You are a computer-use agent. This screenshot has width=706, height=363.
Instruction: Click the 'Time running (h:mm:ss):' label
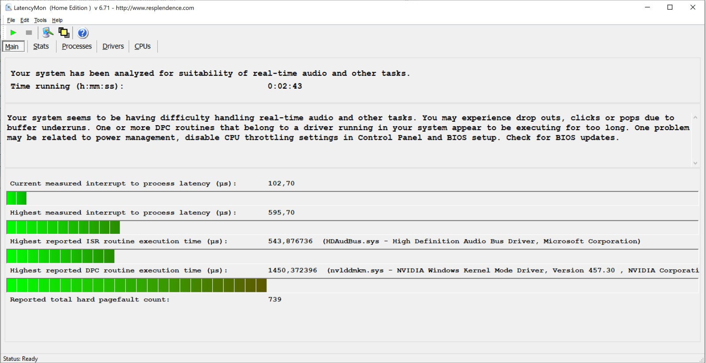tap(67, 86)
